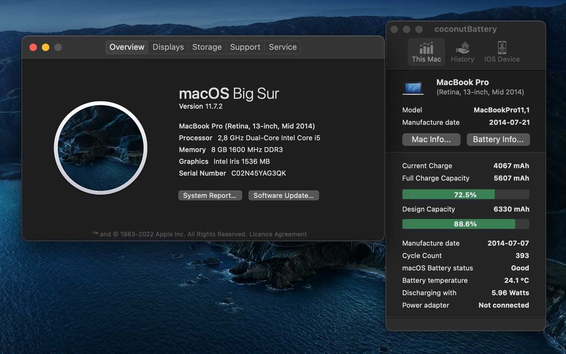Screen dimensions: 566x354
Task: Click the 72.5% charge progress bar
Action: tap(466, 195)
